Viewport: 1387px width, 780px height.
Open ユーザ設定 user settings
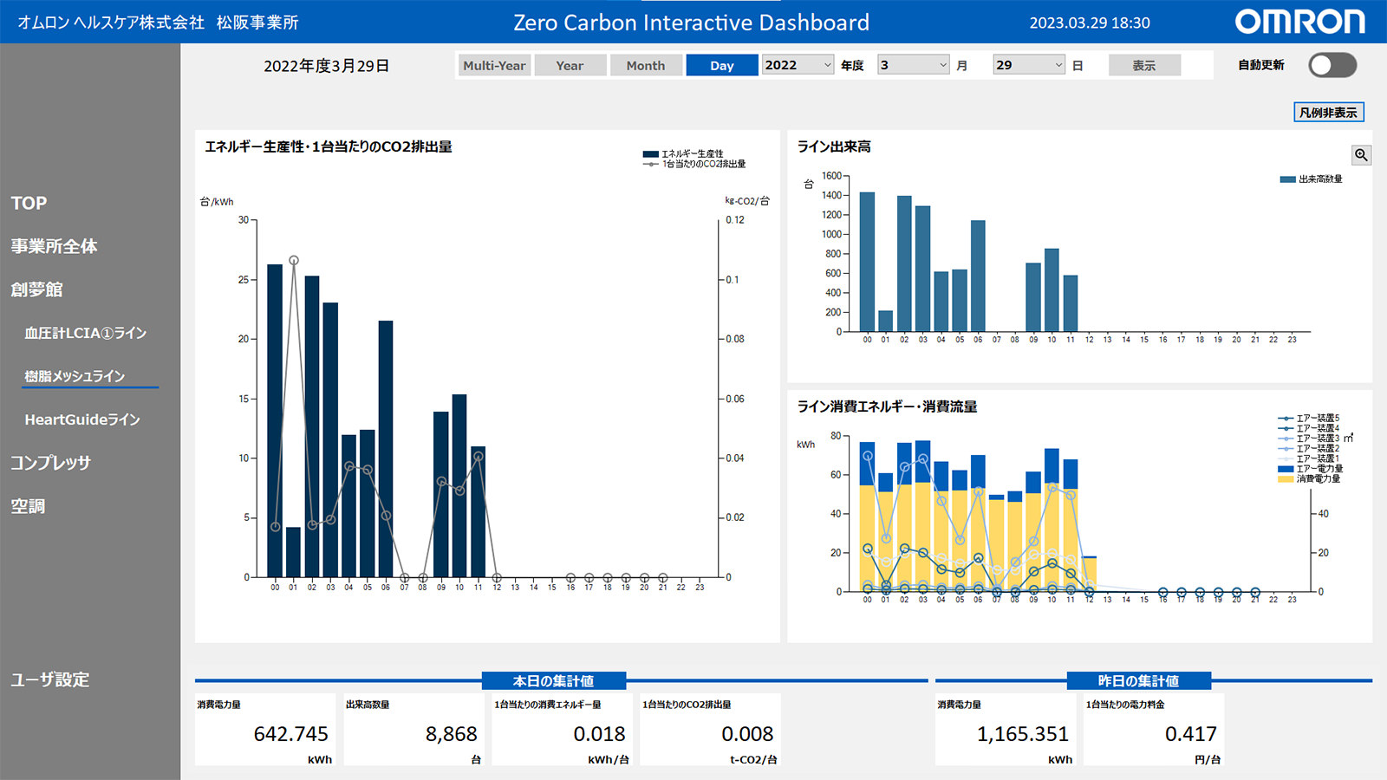point(50,679)
